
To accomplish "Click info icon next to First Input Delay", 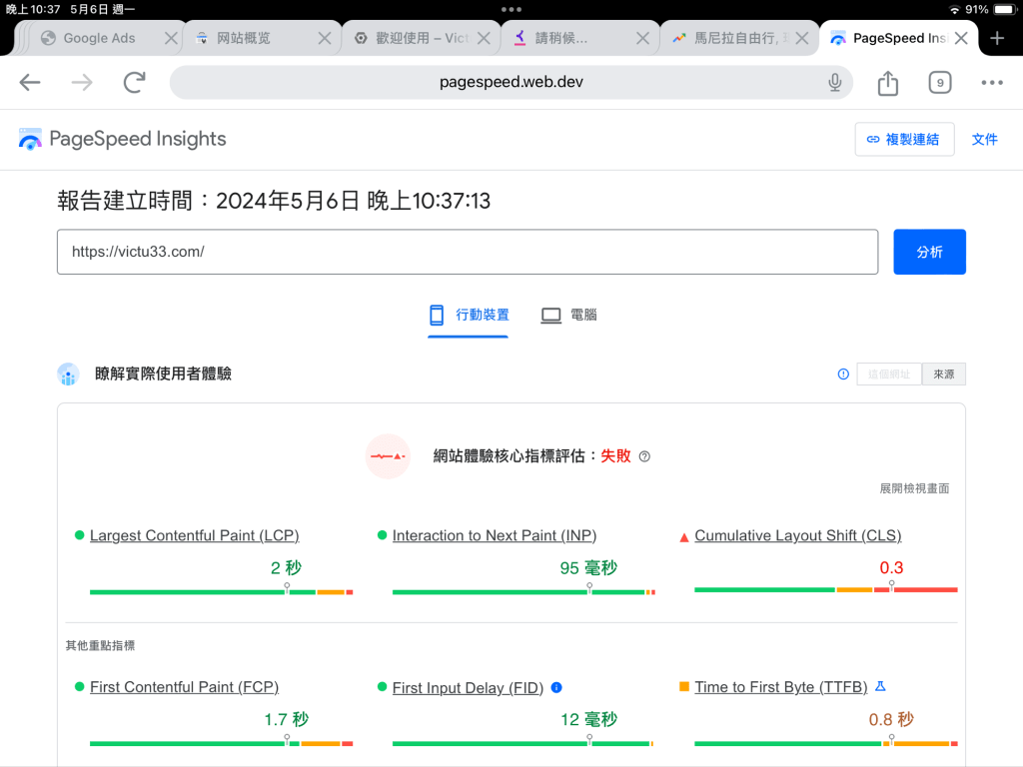I will (556, 687).
